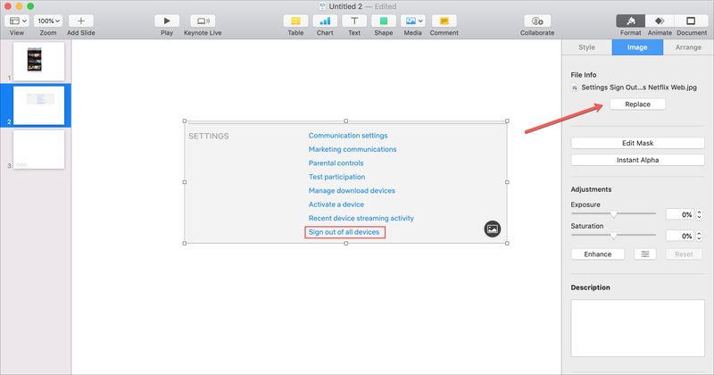Click the 'Parental controls' text in the image

[336, 163]
